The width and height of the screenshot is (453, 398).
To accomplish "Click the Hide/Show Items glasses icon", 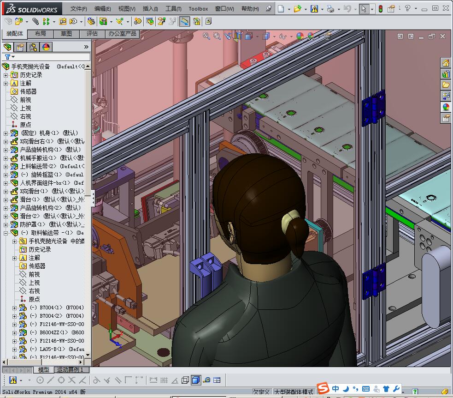I will click(x=283, y=36).
